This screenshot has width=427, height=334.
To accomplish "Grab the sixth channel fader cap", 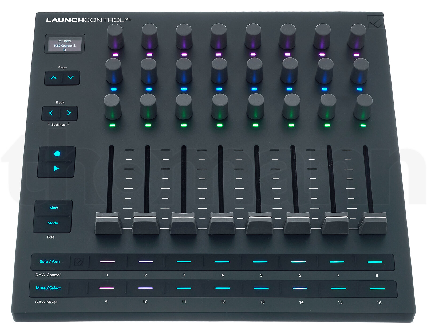I will [297, 223].
